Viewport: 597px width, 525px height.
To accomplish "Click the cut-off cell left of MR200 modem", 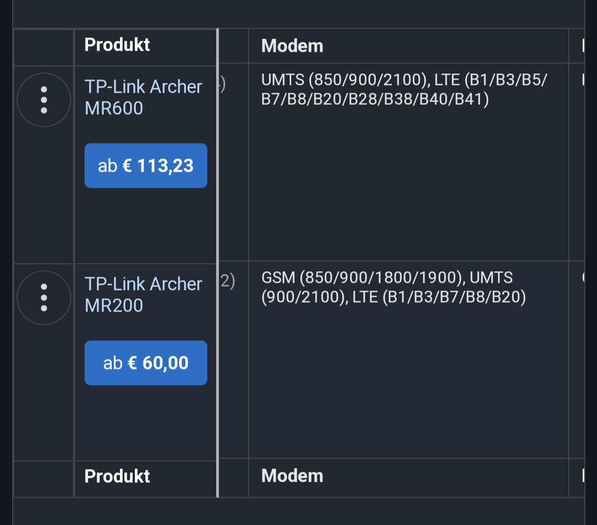I will tap(234, 359).
